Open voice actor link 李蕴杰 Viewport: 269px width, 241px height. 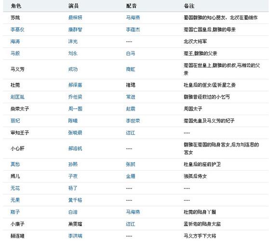pos(133,29)
